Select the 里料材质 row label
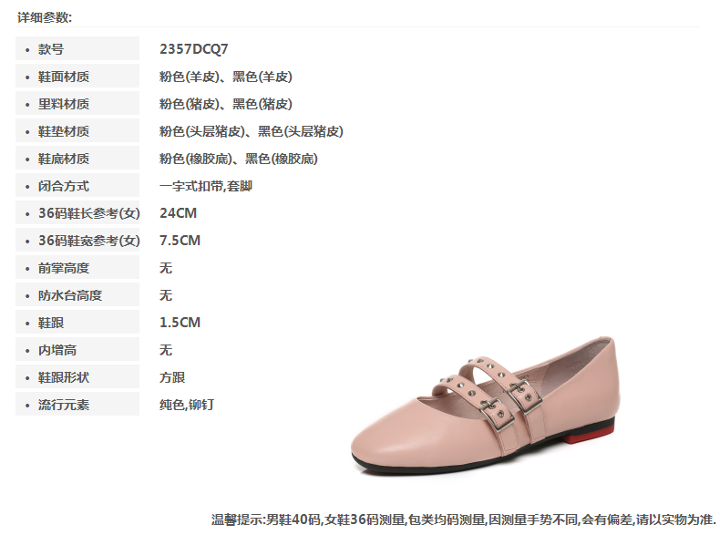The height and width of the screenshot is (535, 720). pyautogui.click(x=77, y=103)
